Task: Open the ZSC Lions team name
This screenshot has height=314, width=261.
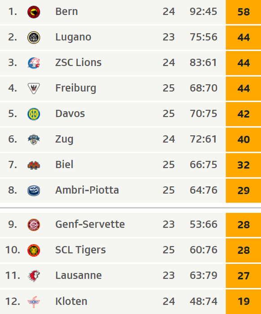Action: click(78, 62)
